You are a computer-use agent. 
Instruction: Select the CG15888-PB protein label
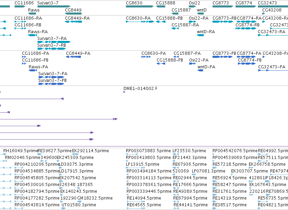coord(170,60)
